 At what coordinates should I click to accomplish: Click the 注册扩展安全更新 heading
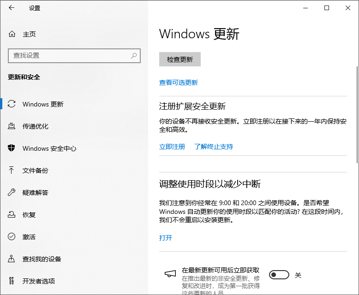(192, 106)
